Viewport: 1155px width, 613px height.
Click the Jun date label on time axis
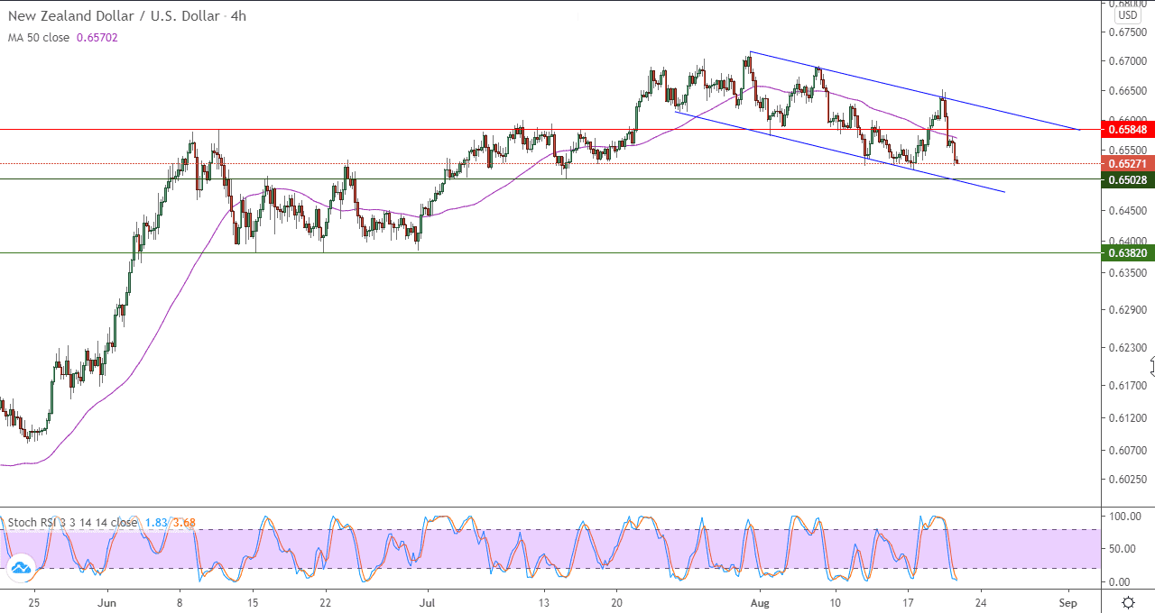click(x=107, y=602)
